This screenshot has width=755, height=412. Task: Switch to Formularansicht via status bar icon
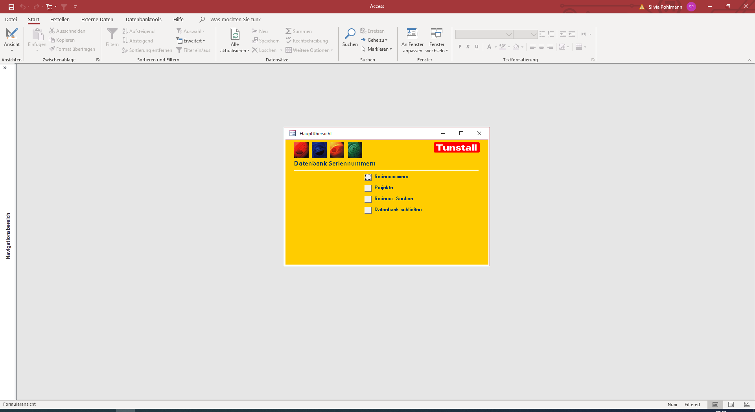pyautogui.click(x=715, y=405)
